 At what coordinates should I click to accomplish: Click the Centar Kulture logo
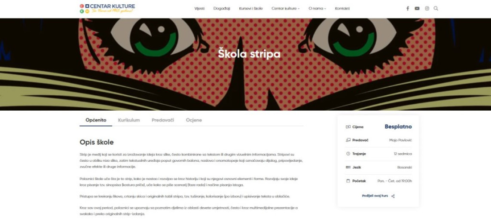coord(107,9)
